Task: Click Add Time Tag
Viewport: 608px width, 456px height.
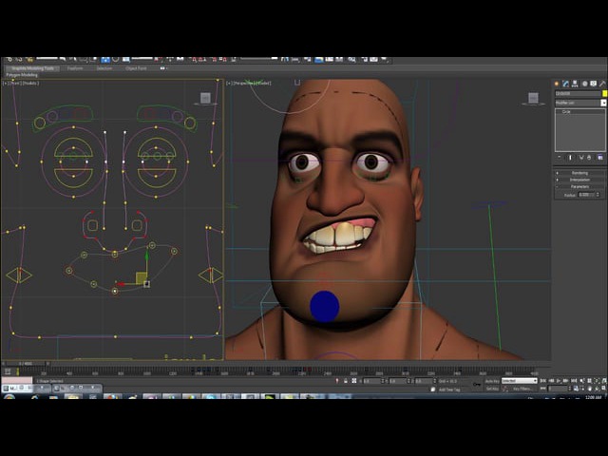Action: click(449, 389)
